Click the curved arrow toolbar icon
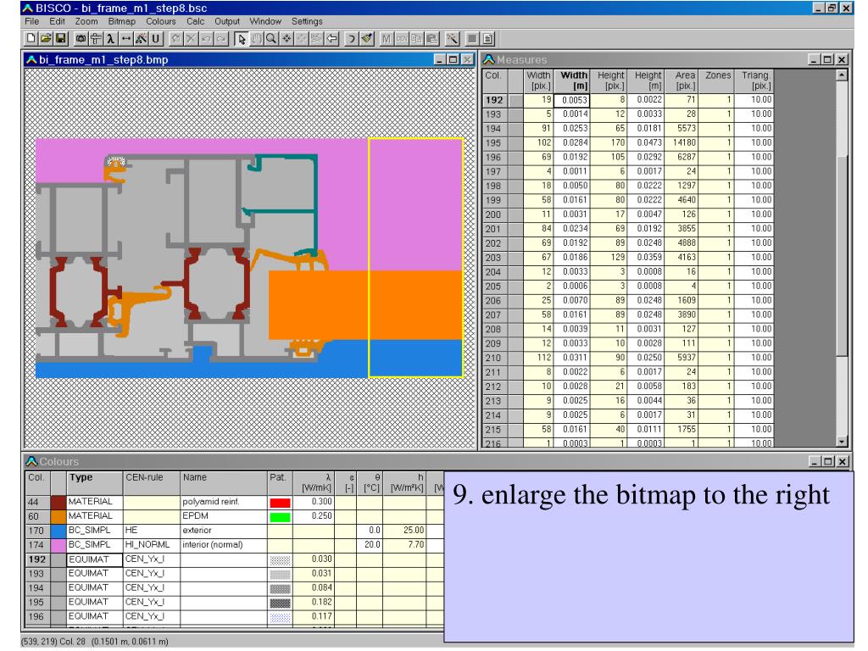The height and width of the screenshot is (651, 868). pyautogui.click(x=352, y=39)
